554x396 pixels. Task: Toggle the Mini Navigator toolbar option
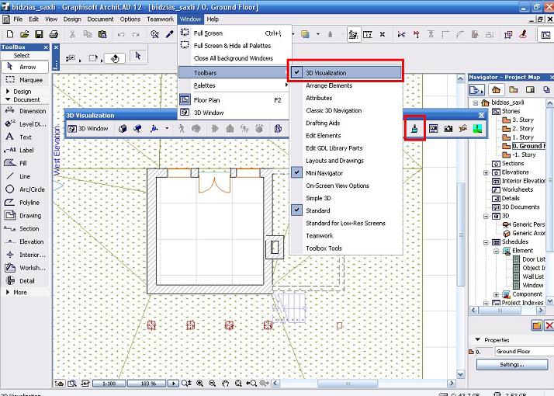point(346,173)
